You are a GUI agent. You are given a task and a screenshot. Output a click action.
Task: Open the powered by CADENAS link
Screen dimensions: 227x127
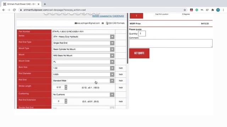[x=108, y=16]
